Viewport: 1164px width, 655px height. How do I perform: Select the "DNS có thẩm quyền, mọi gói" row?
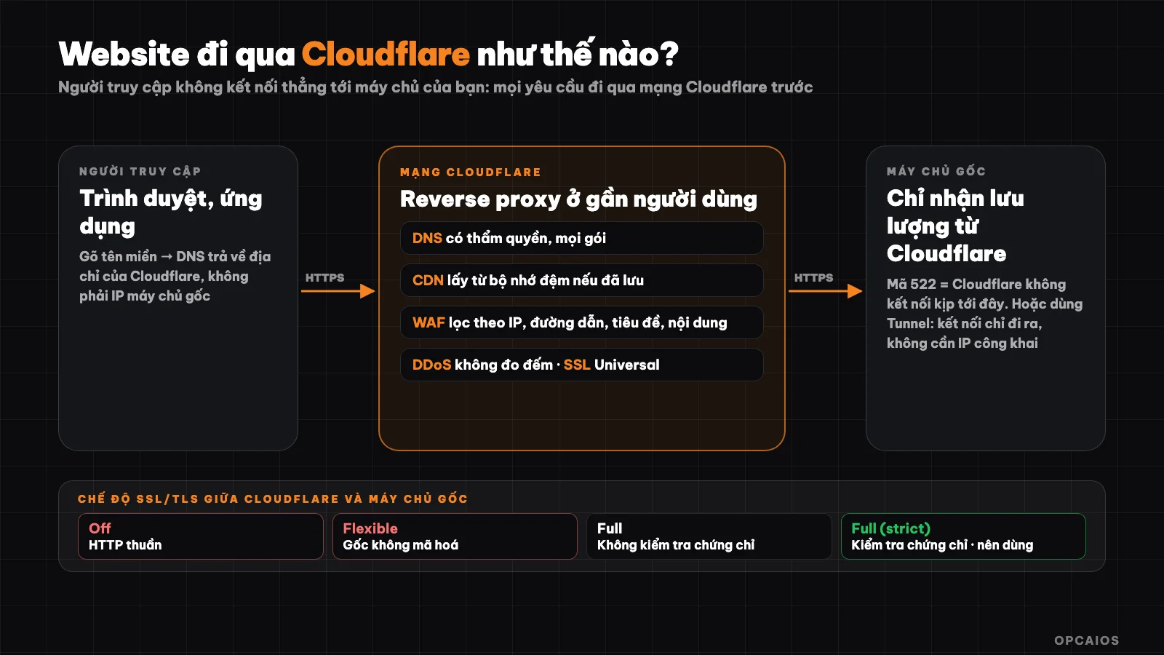coord(581,238)
